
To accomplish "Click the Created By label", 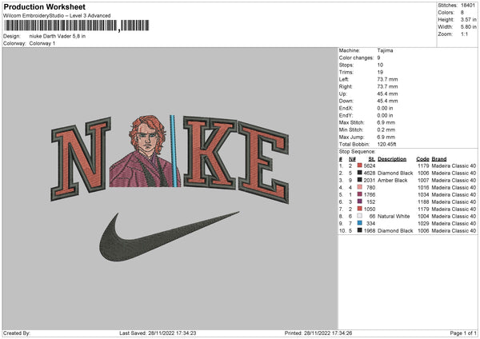I will 17,333.
